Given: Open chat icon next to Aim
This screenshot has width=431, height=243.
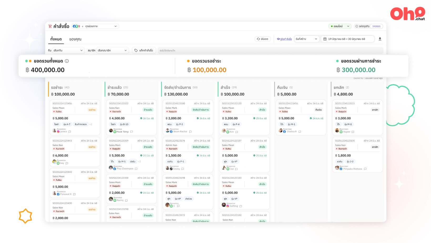Looking at the screenshot, I should point(237,132).
